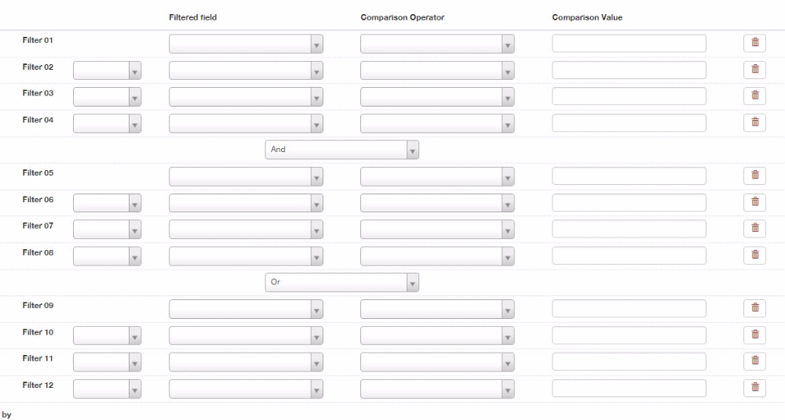Image resolution: width=785 pixels, height=420 pixels.
Task: Delete Filter 10 with its trash icon
Action: (x=754, y=335)
